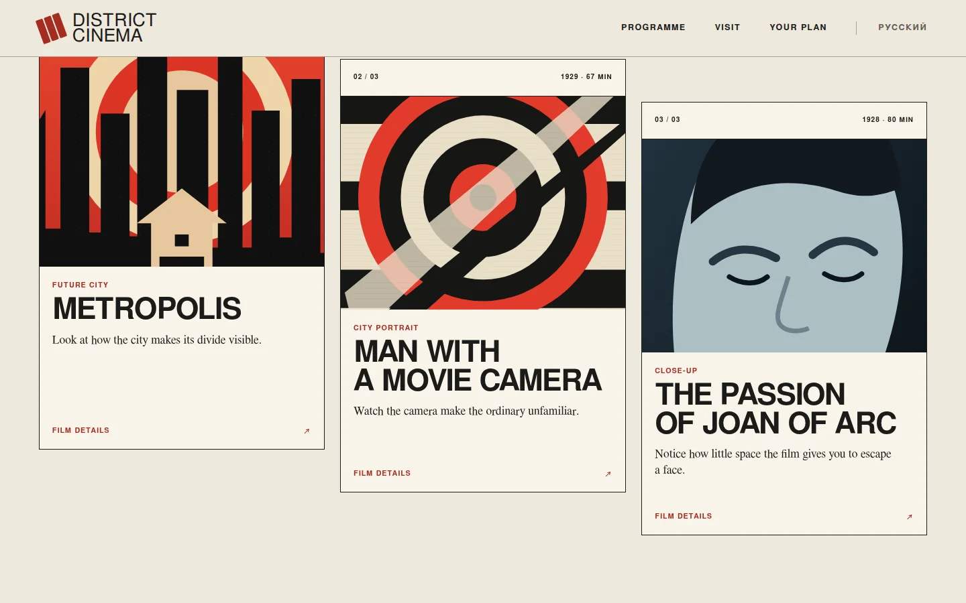Click arrow icon on Passion of Joan of Arc card
The image size is (966, 603).
click(x=910, y=517)
